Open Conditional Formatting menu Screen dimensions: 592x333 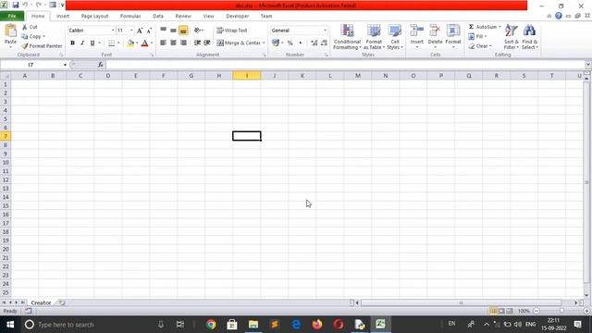[347, 37]
